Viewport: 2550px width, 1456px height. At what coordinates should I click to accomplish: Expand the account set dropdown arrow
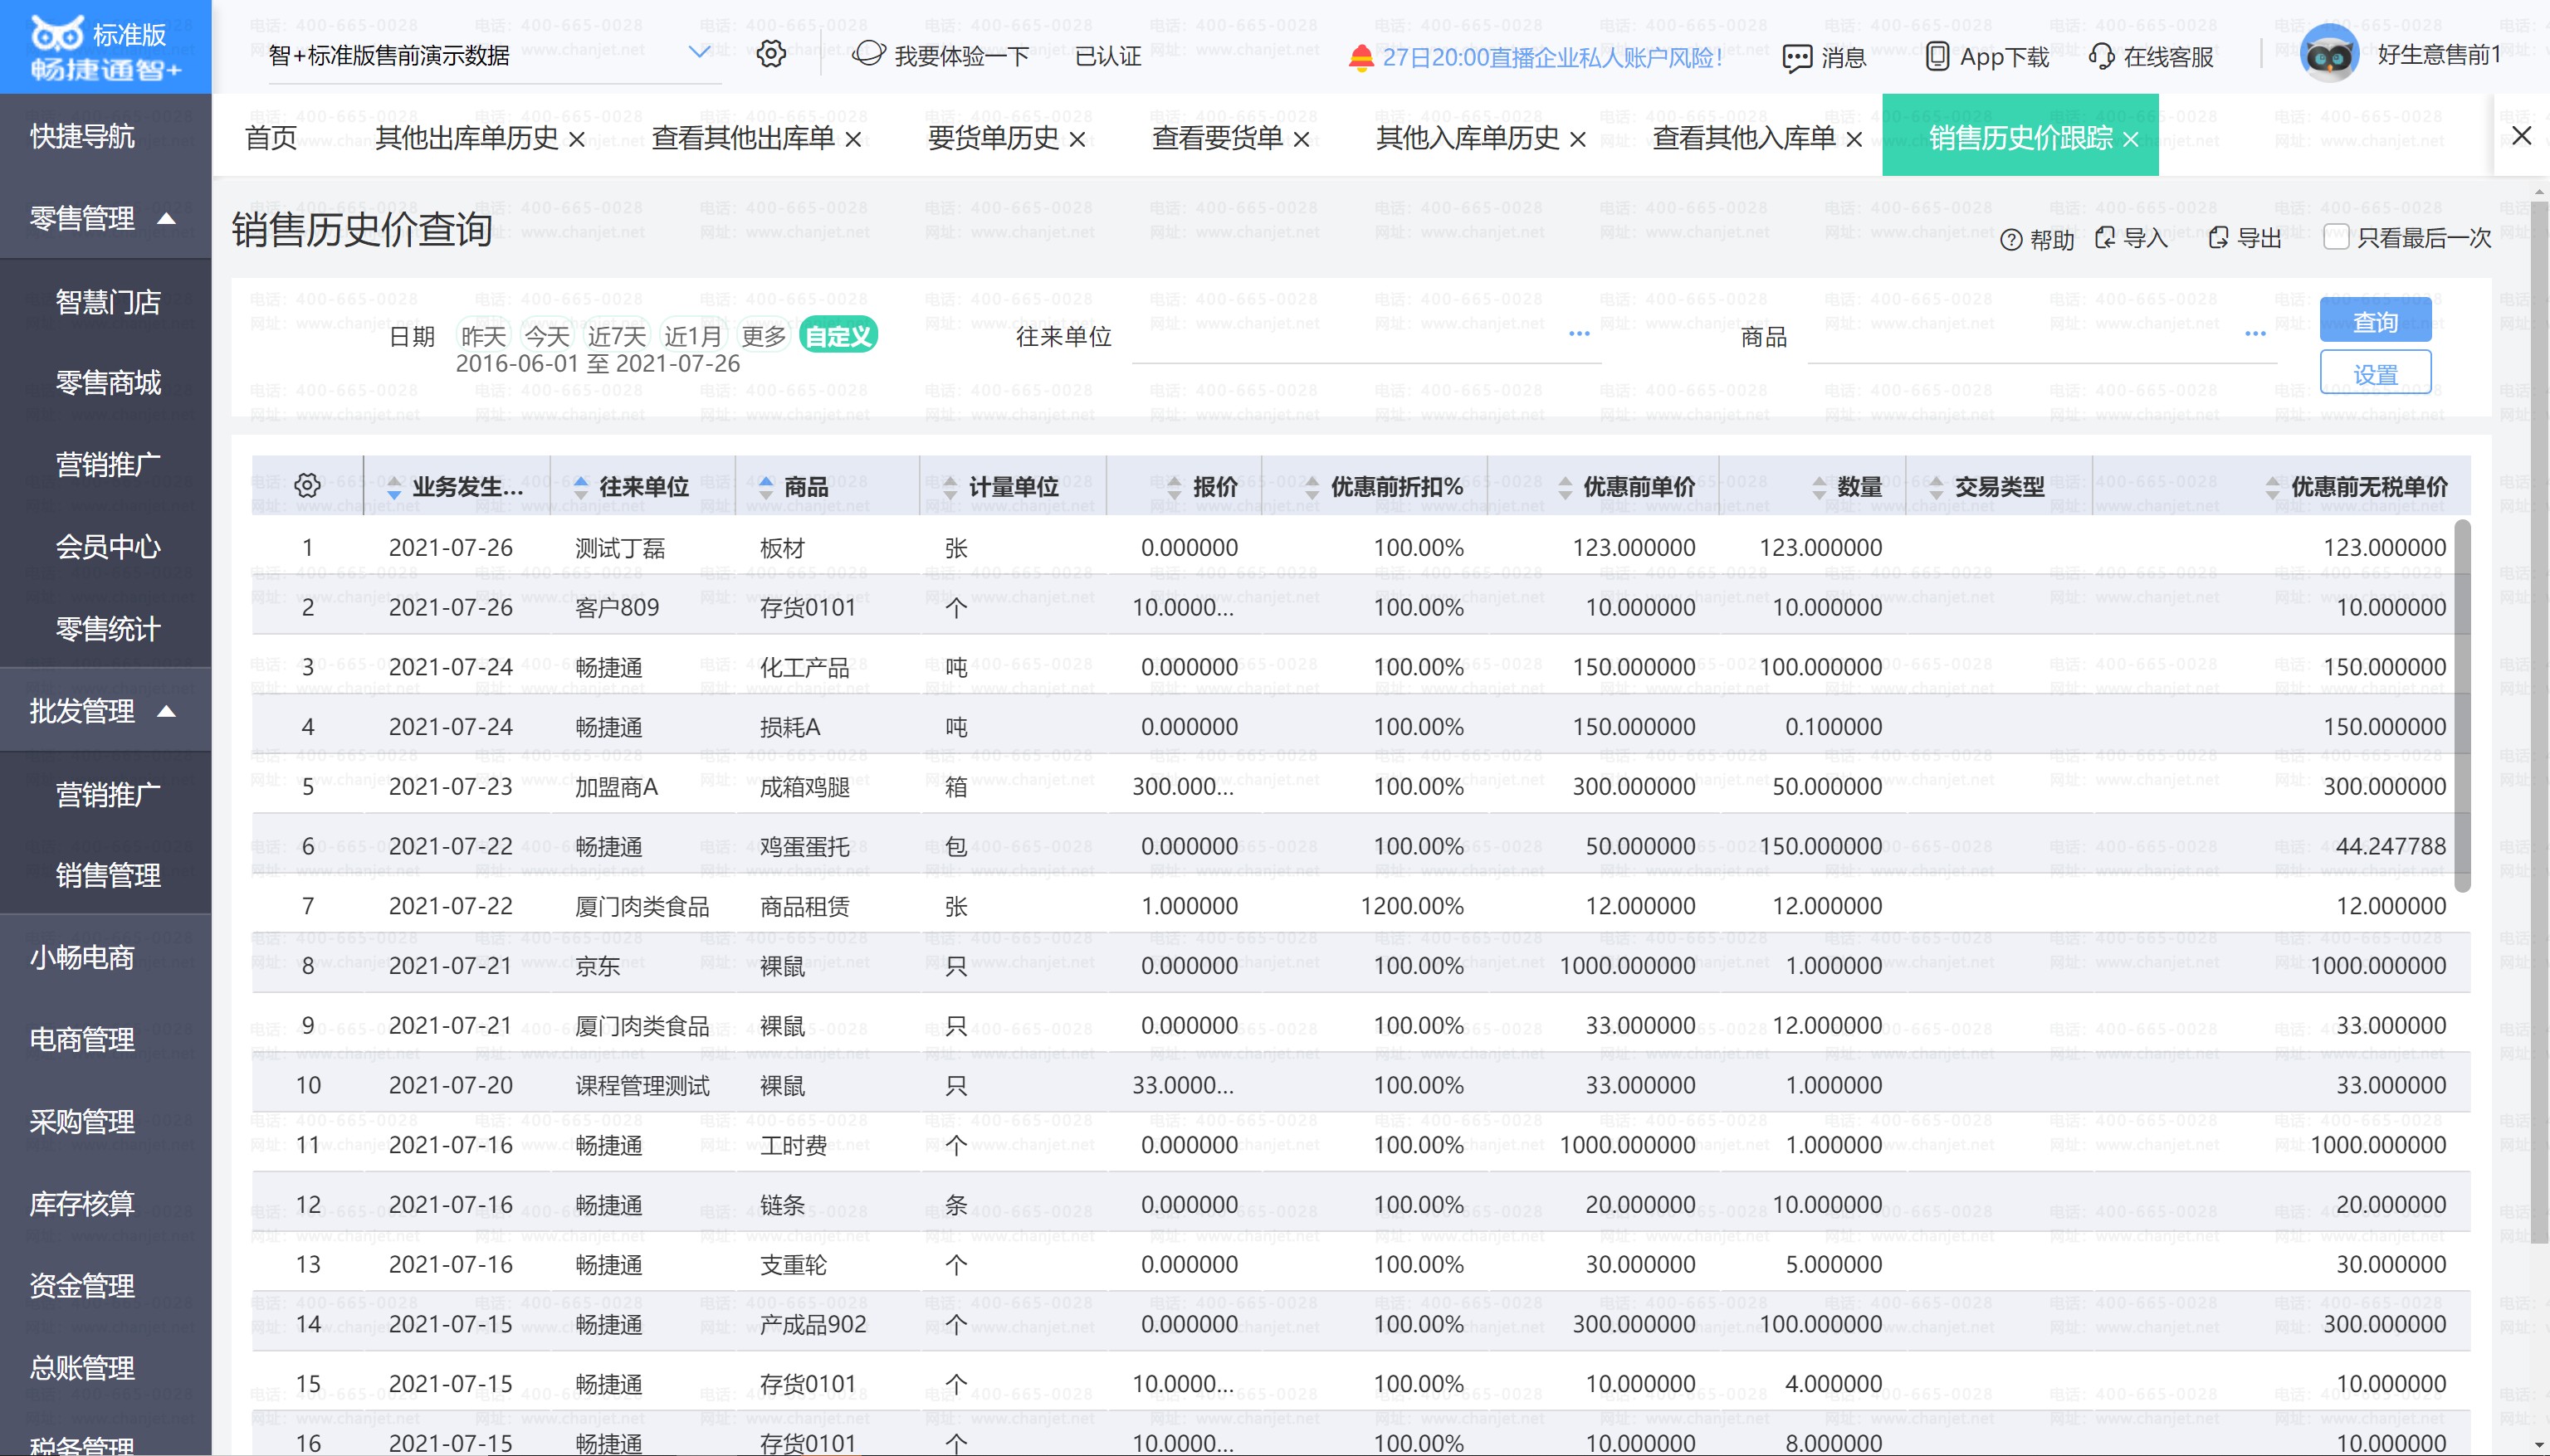point(699,52)
